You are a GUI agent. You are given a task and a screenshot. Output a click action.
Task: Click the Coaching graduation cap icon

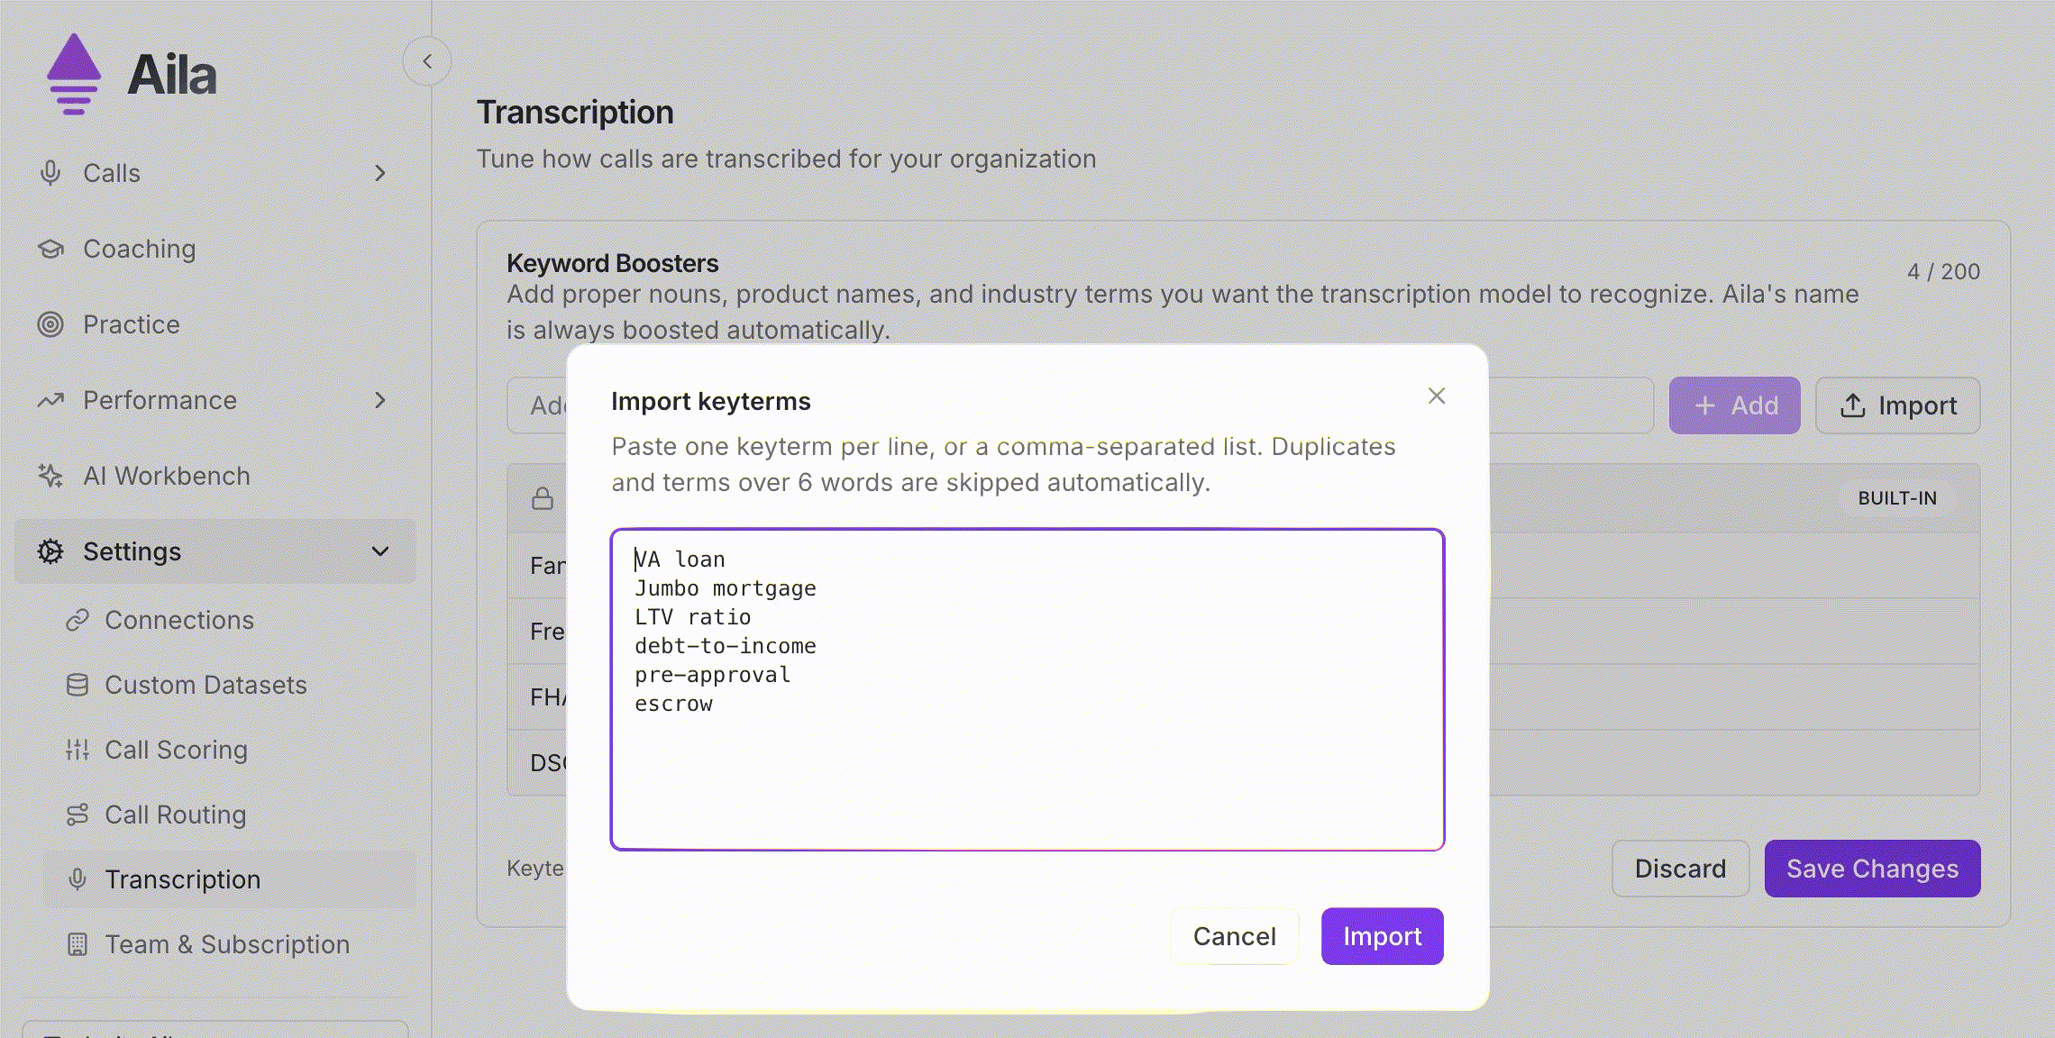click(50, 249)
